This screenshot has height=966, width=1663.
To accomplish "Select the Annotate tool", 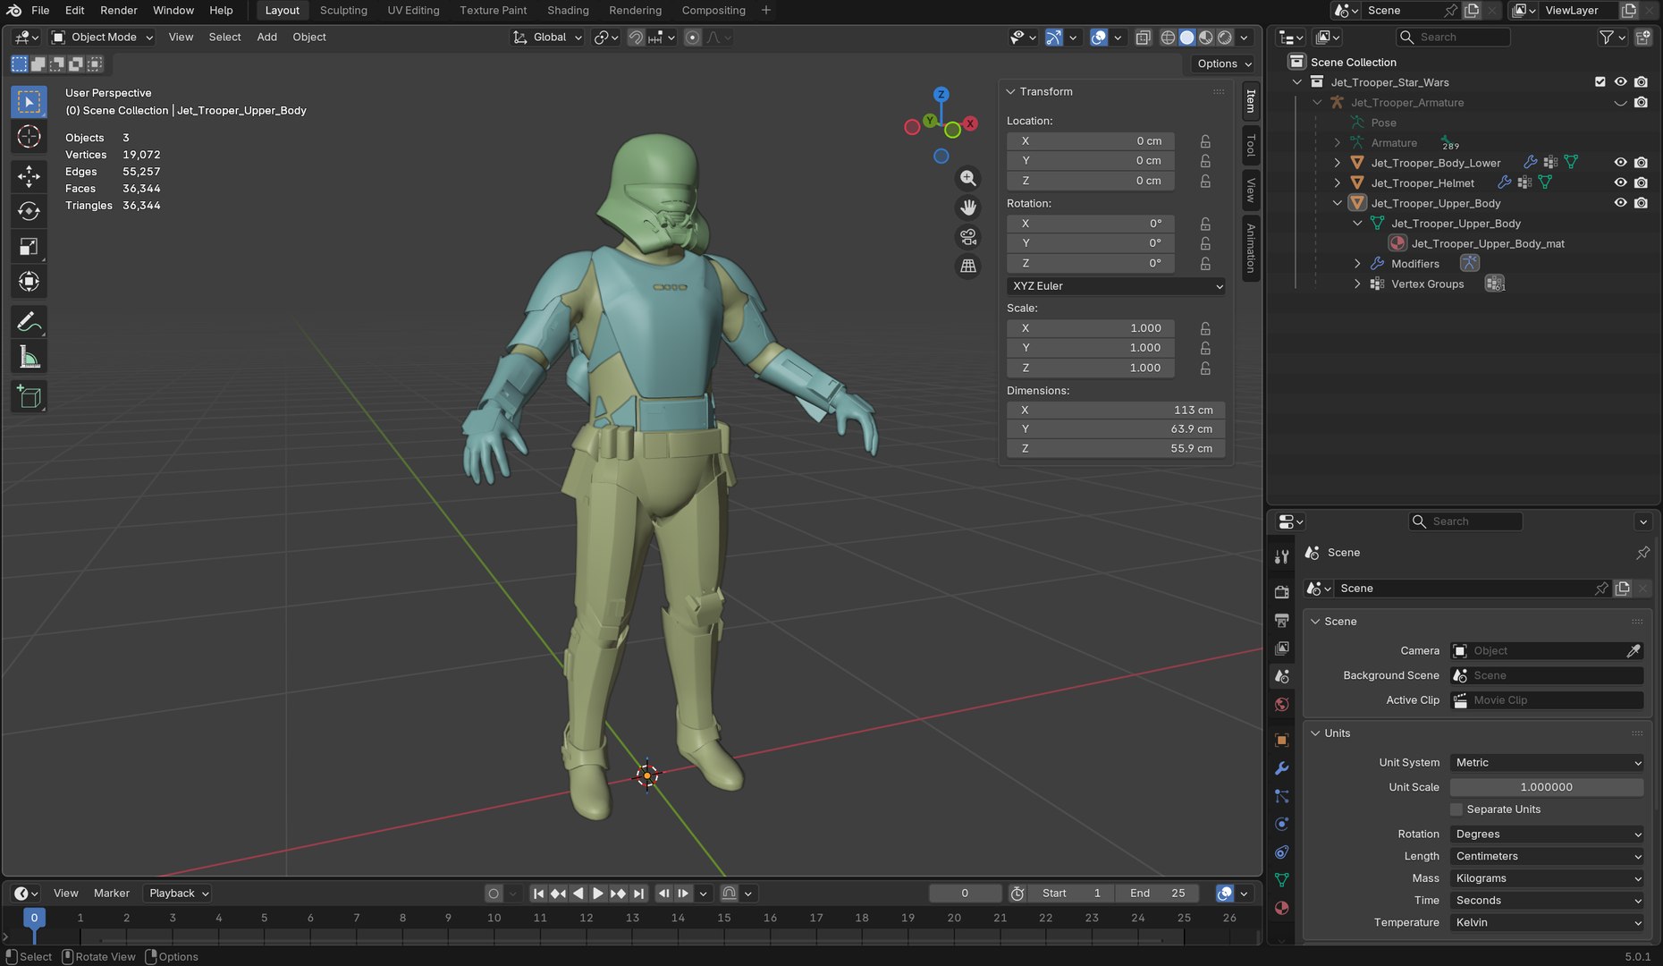I will coord(29,322).
